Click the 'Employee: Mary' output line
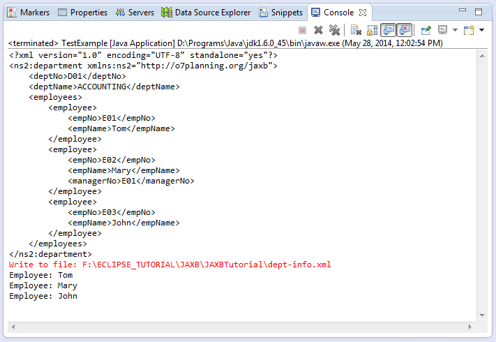Viewport: 496px width, 342px height. [x=43, y=285]
